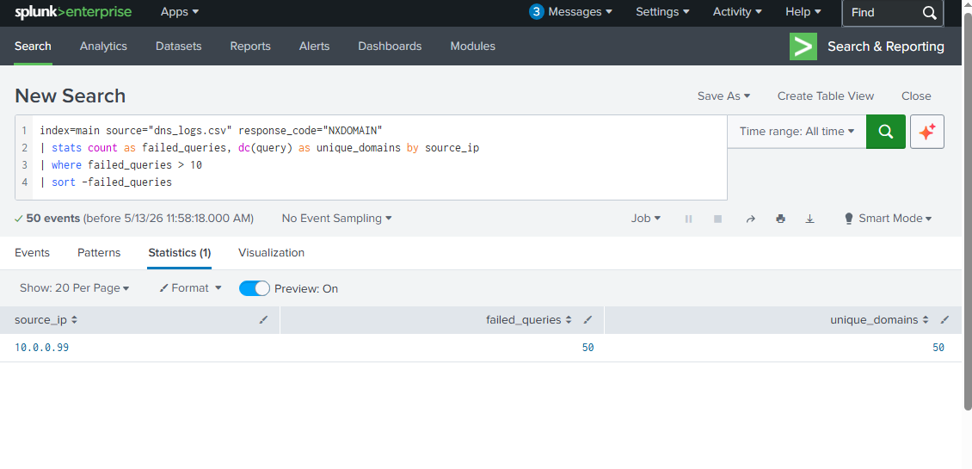Stop the search job

[718, 219]
